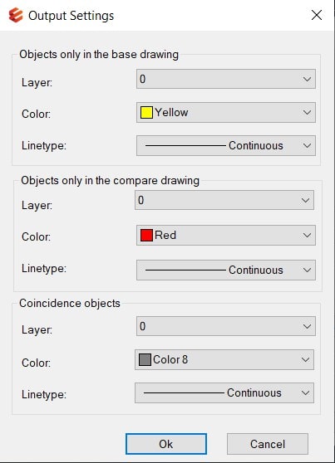This screenshot has width=335, height=463.
Task: Click the Output Settings app logo icon
Action: point(16,15)
